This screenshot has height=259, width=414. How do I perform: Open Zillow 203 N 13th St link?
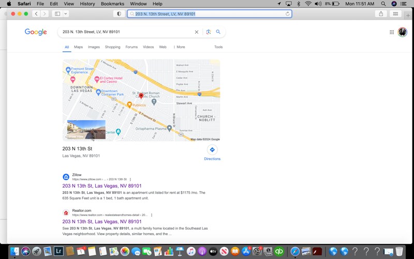pyautogui.click(x=102, y=186)
